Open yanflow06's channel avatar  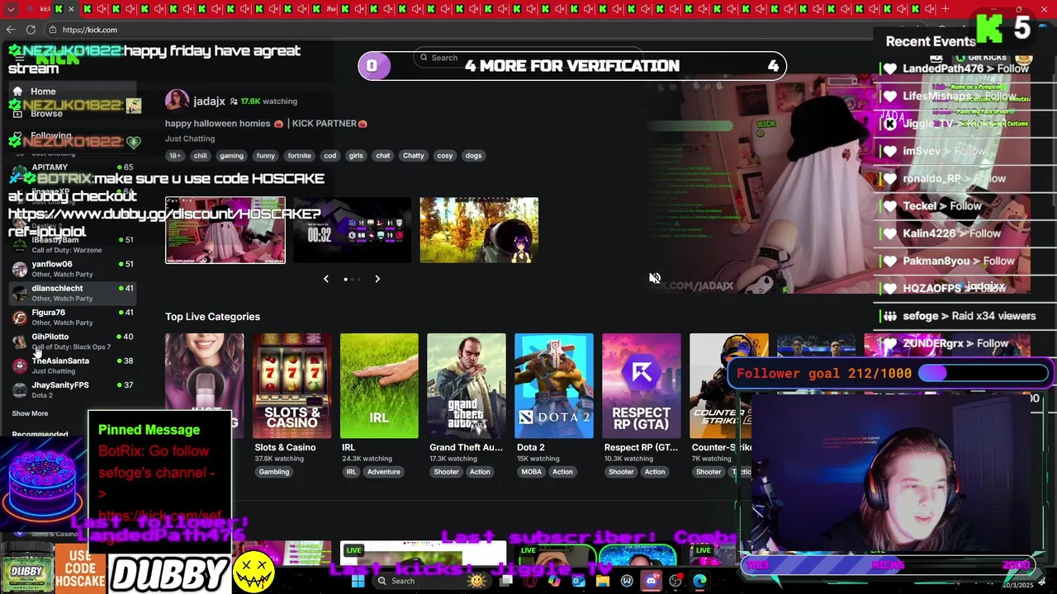(19, 269)
